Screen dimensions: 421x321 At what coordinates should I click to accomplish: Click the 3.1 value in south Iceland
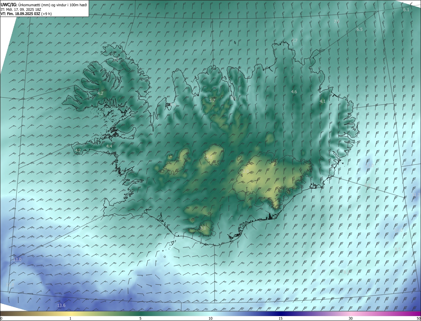pos(203,228)
